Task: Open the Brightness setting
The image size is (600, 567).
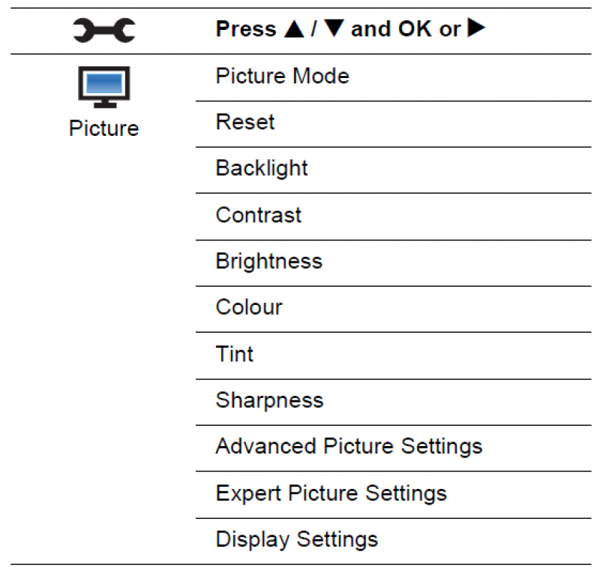Action: pyautogui.click(x=393, y=263)
